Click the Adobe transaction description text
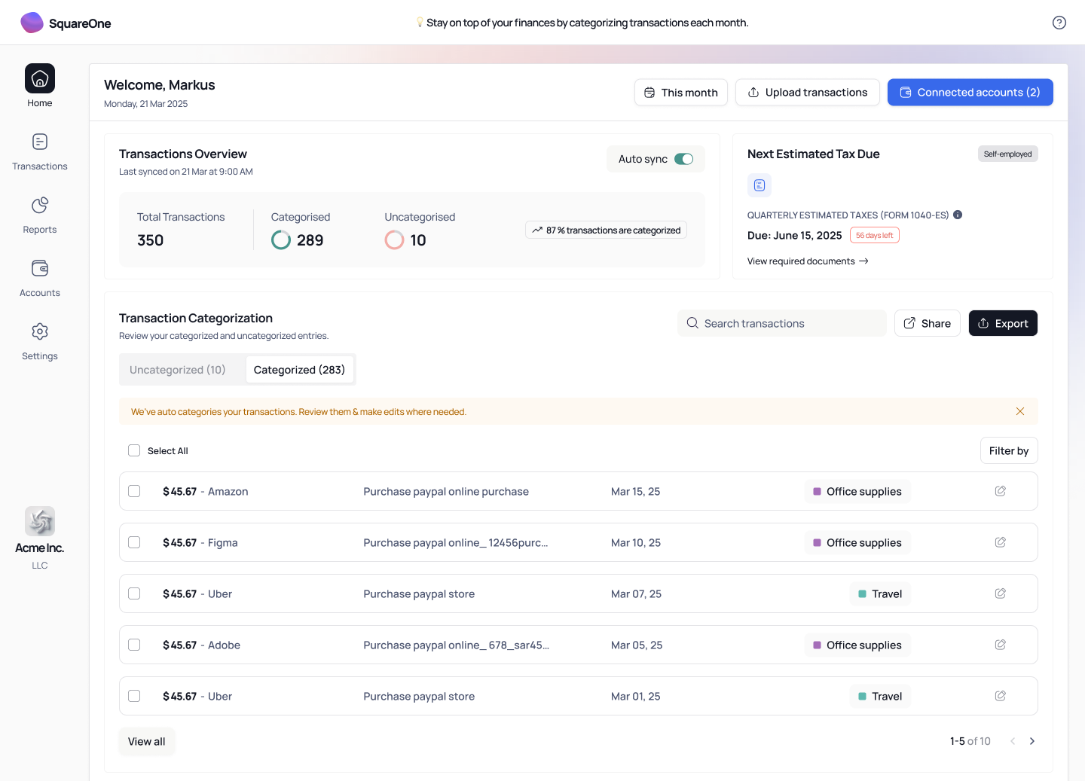The image size is (1085, 781). coord(457,645)
